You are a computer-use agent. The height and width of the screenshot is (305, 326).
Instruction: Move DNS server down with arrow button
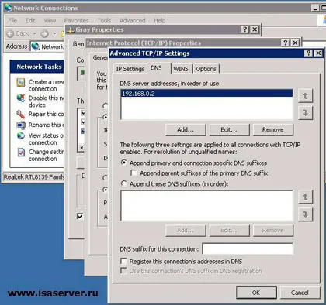tap(306, 113)
